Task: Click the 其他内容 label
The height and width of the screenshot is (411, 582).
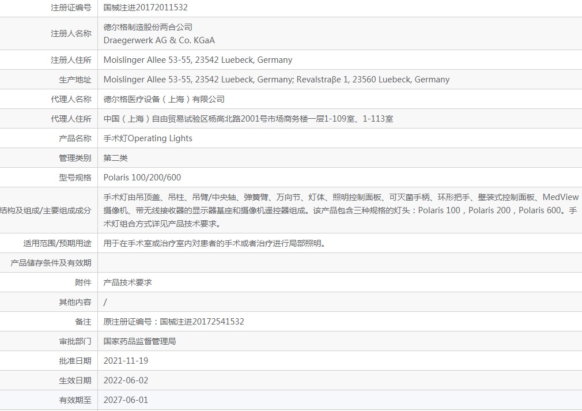Action: click(x=75, y=302)
